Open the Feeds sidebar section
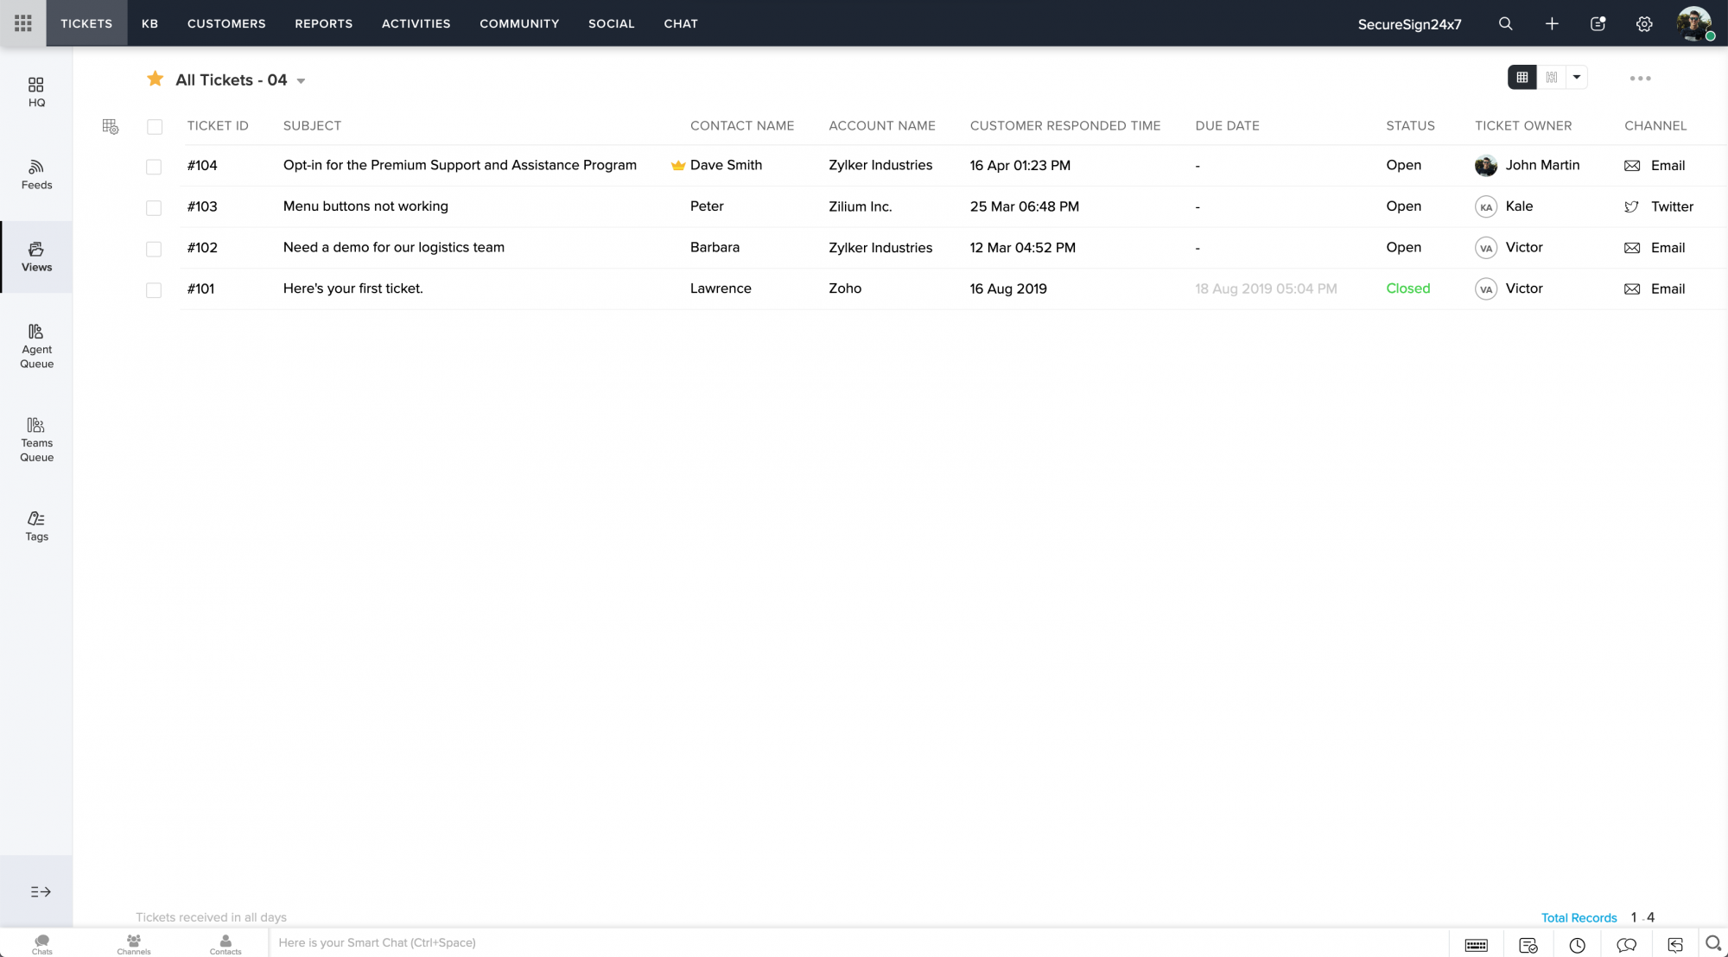The image size is (1728, 957). pyautogui.click(x=36, y=174)
